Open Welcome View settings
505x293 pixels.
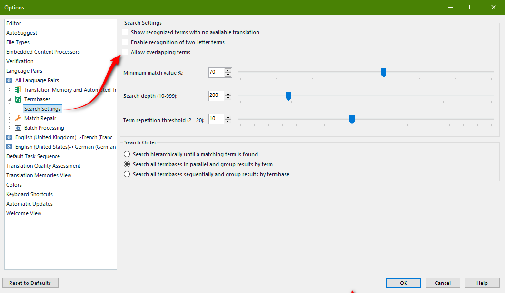click(24, 213)
